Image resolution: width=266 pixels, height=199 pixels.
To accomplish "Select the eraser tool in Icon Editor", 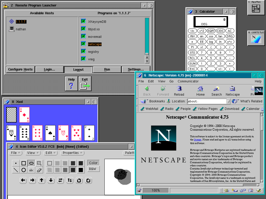I will click(x=39, y=170).
